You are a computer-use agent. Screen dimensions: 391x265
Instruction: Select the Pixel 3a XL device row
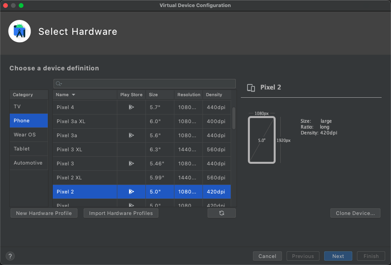[142, 122]
